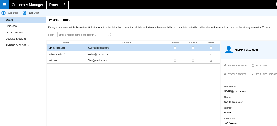This screenshot has width=277, height=126.
Task: Sort the table by Username column header
Action: point(126,42)
